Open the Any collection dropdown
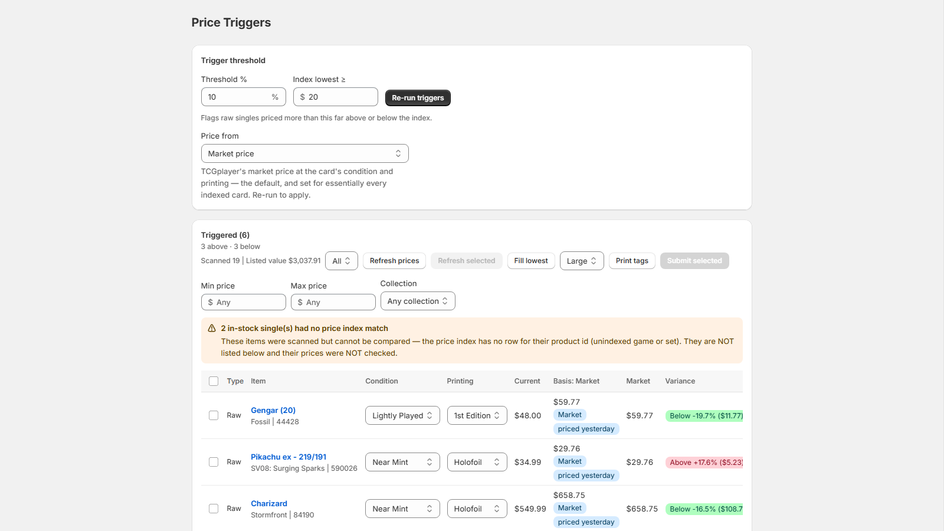The width and height of the screenshot is (944, 531). pyautogui.click(x=418, y=301)
